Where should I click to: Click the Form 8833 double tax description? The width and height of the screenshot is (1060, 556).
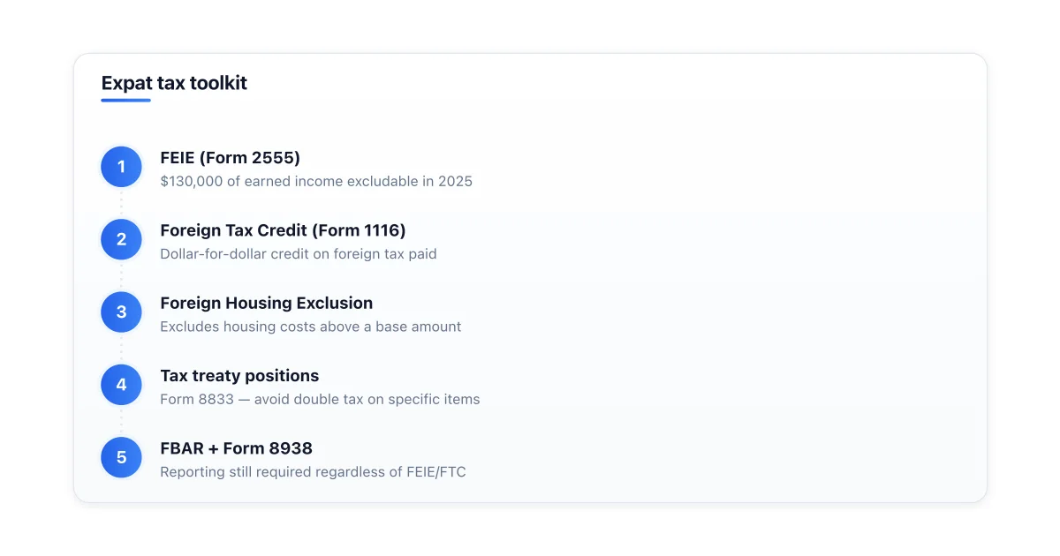pyautogui.click(x=320, y=399)
